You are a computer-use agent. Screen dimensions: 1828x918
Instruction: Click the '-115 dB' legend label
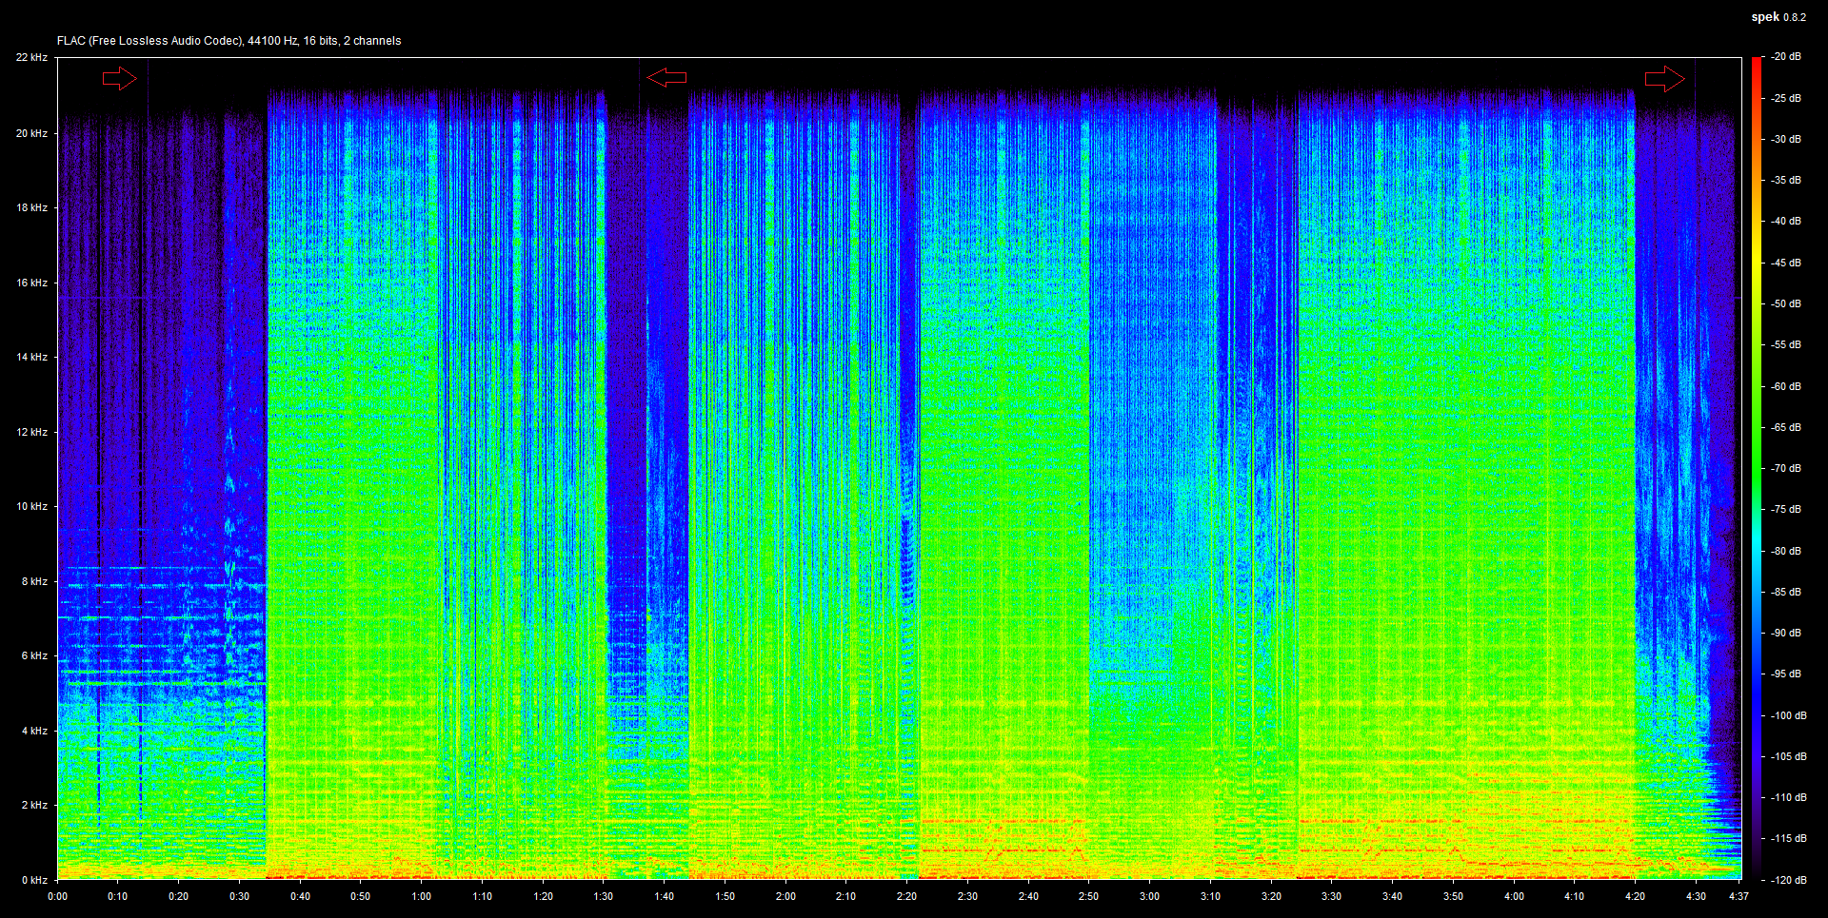click(x=1789, y=838)
